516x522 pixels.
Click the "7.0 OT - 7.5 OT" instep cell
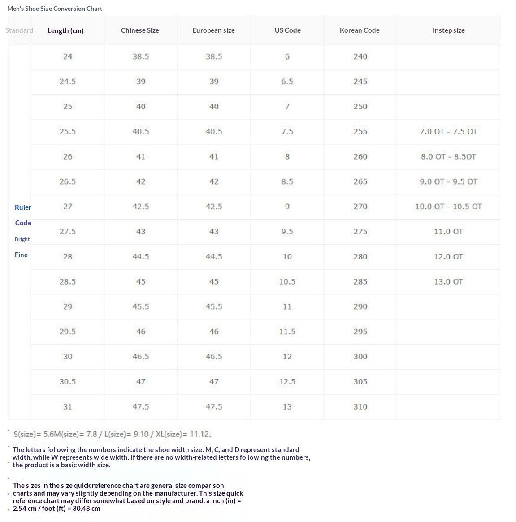[448, 132]
